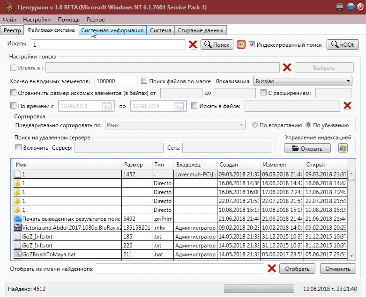The image size is (366, 298).
Task: Click the red power icon in the title bar
Action: [x=360, y=7]
